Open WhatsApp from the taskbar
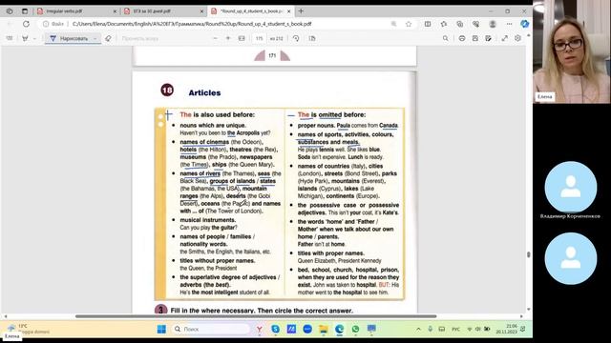This screenshot has width=611, height=343. coord(355,329)
